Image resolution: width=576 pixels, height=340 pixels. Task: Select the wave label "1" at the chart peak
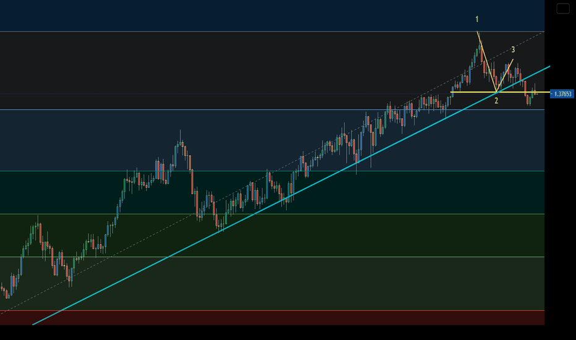click(477, 19)
